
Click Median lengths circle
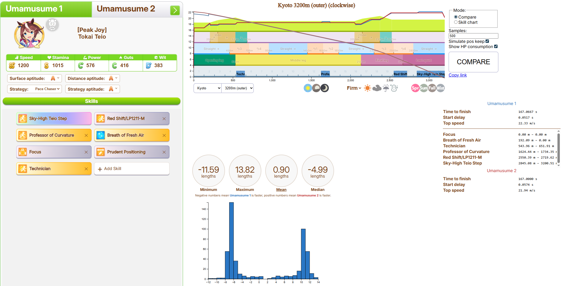[x=318, y=171]
